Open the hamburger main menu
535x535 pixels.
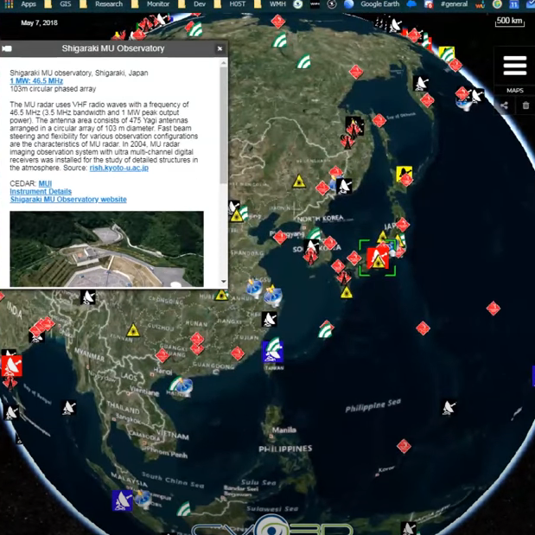click(514, 65)
